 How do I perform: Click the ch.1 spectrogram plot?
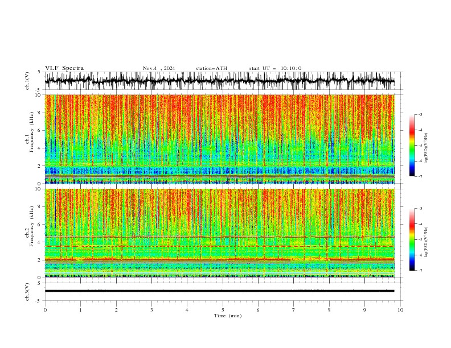pos(220,139)
